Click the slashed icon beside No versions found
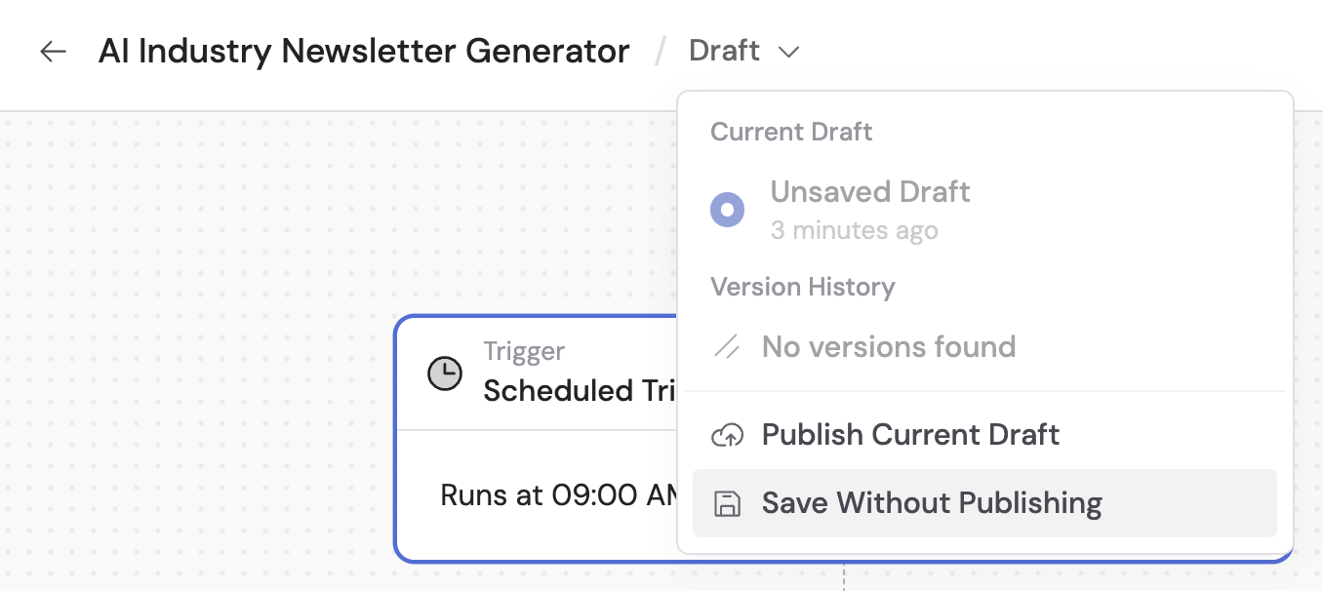Viewport: 1323px width, 591px height. click(x=727, y=346)
